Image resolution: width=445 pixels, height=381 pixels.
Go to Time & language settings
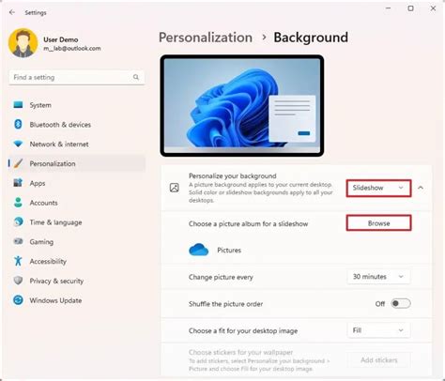(77, 222)
